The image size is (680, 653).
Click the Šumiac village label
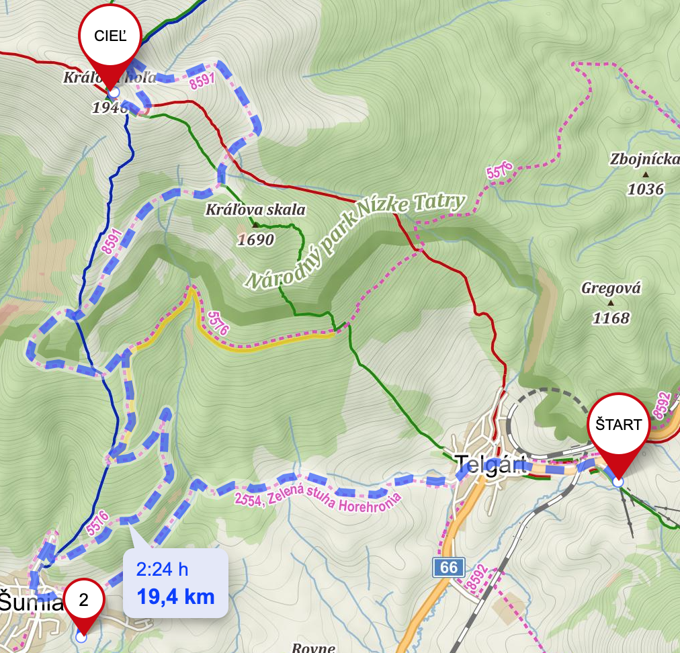point(31,603)
